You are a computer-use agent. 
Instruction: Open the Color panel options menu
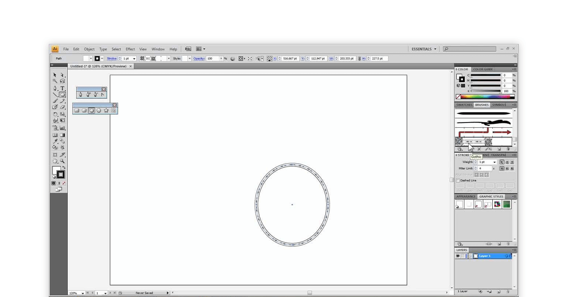click(514, 70)
